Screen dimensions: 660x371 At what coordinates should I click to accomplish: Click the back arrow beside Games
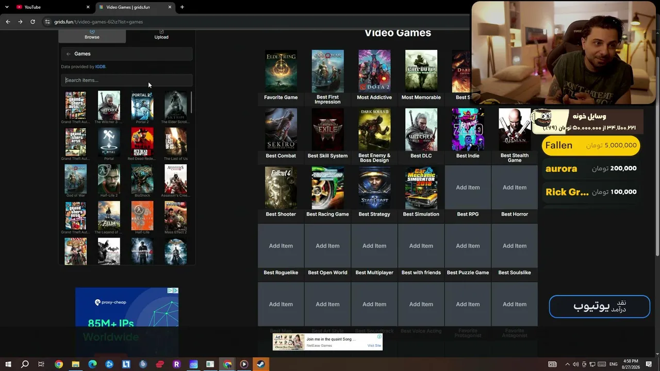click(69, 54)
